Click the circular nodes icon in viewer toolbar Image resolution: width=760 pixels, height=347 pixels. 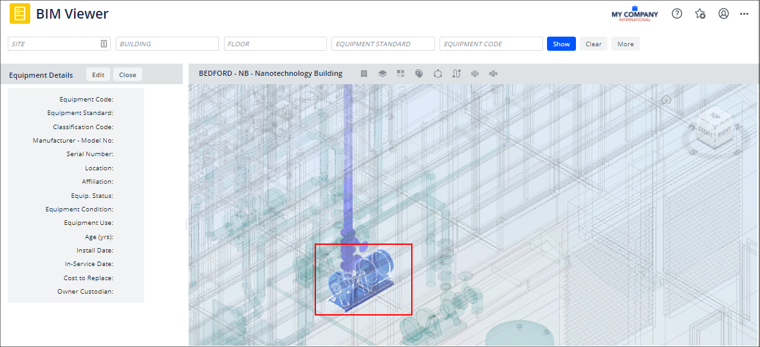pyautogui.click(x=438, y=73)
